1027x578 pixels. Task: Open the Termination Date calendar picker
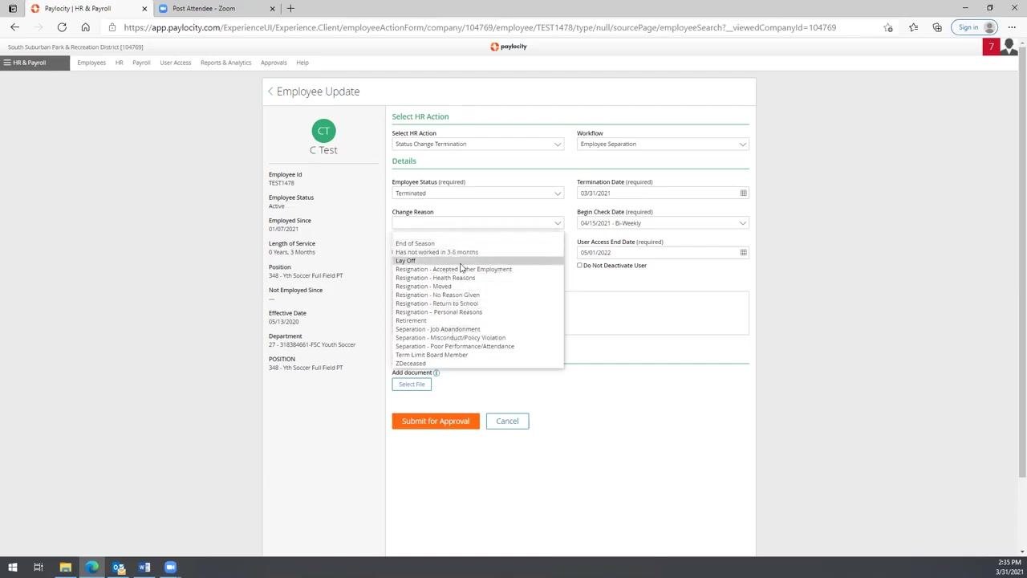click(743, 193)
